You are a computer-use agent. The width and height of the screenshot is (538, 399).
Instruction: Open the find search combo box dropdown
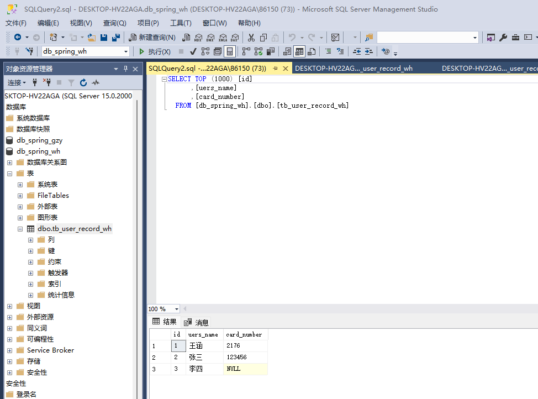475,38
